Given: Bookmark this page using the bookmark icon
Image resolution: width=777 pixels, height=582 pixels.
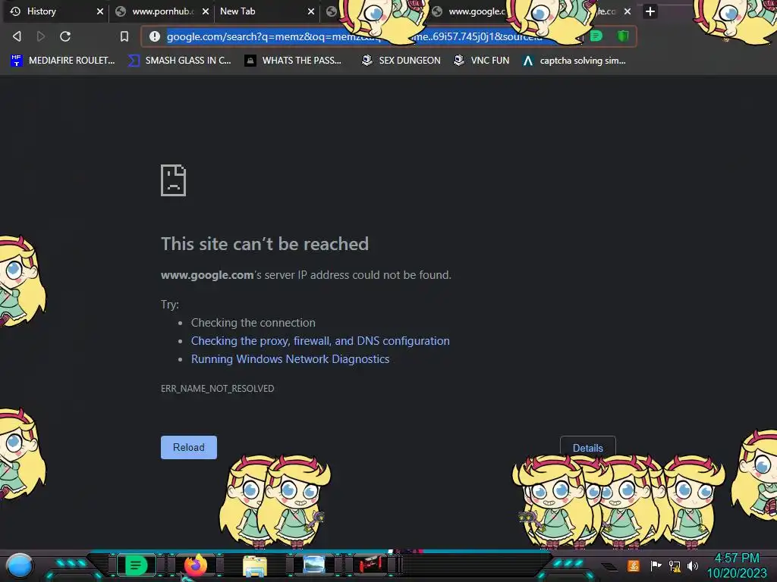Looking at the screenshot, I should click(124, 36).
